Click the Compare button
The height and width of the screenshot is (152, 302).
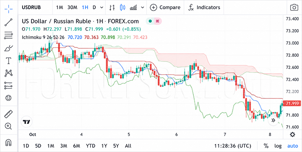pyautogui.click(x=165, y=8)
